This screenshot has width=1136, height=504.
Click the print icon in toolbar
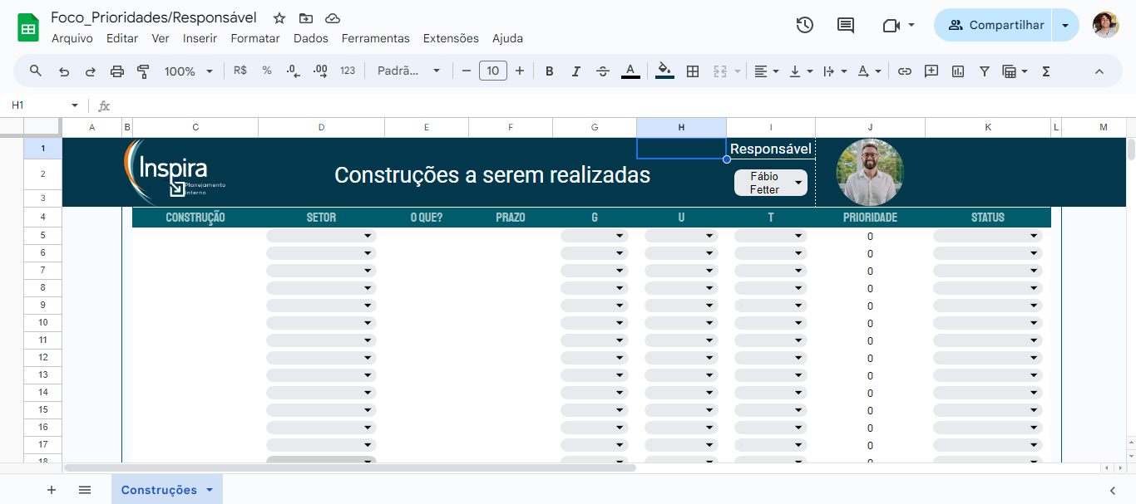116,71
